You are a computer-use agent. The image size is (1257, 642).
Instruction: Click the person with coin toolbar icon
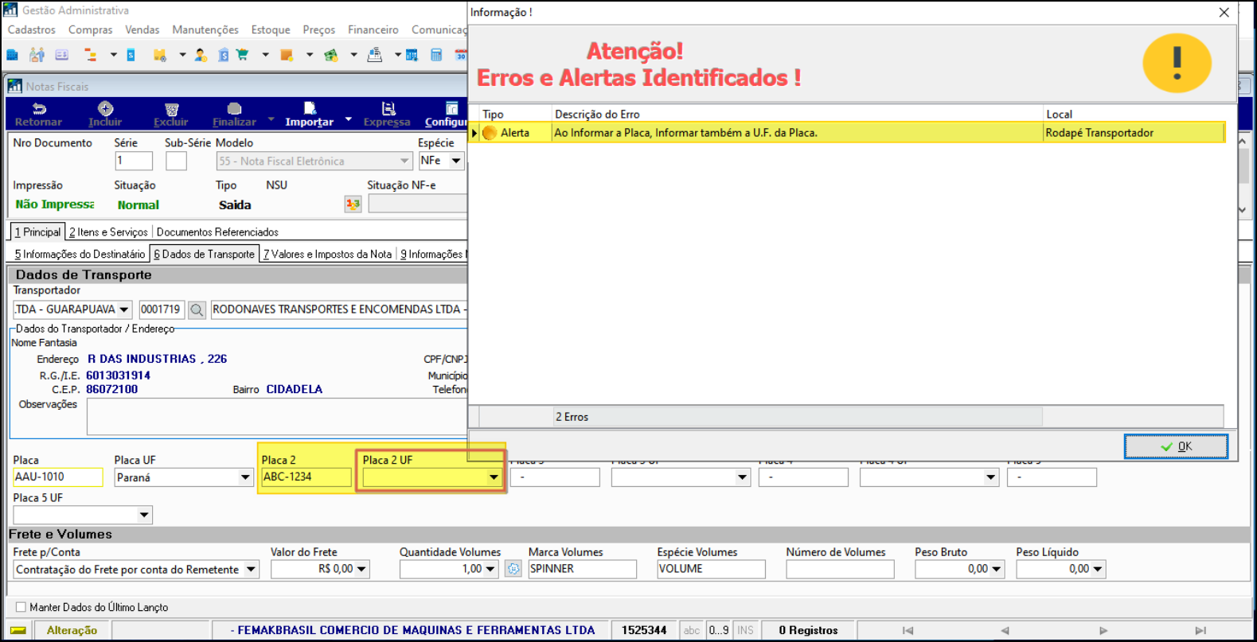click(x=201, y=55)
